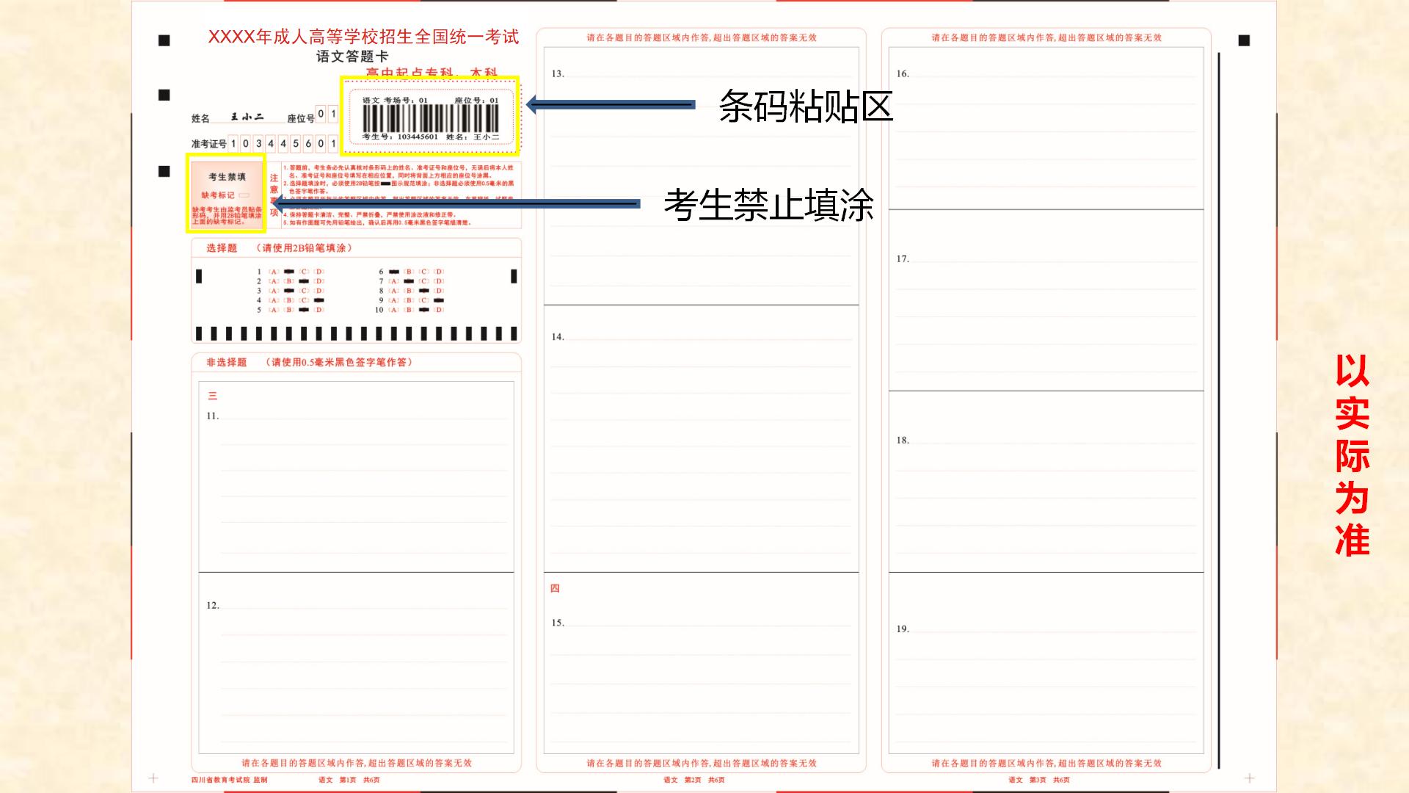The image size is (1409, 793).
Task: Click the crosshair mark at bottom-right corner
Action: coord(1250,778)
